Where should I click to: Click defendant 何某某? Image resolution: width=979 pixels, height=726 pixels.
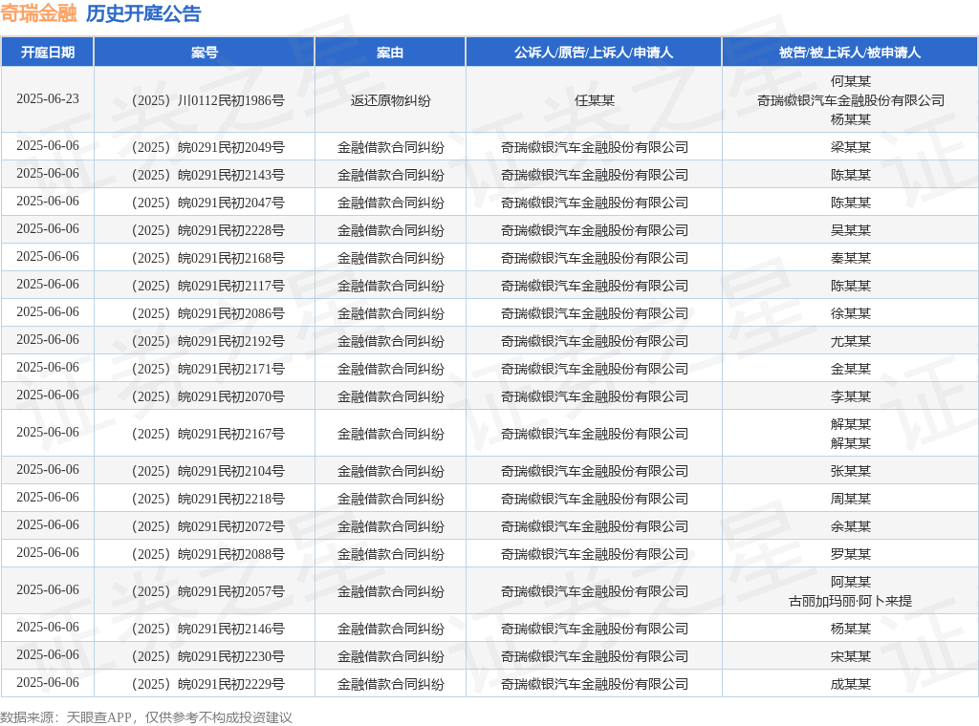pyautogui.click(x=850, y=81)
